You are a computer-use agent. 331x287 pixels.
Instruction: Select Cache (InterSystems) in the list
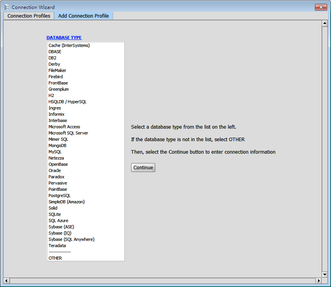click(86, 45)
